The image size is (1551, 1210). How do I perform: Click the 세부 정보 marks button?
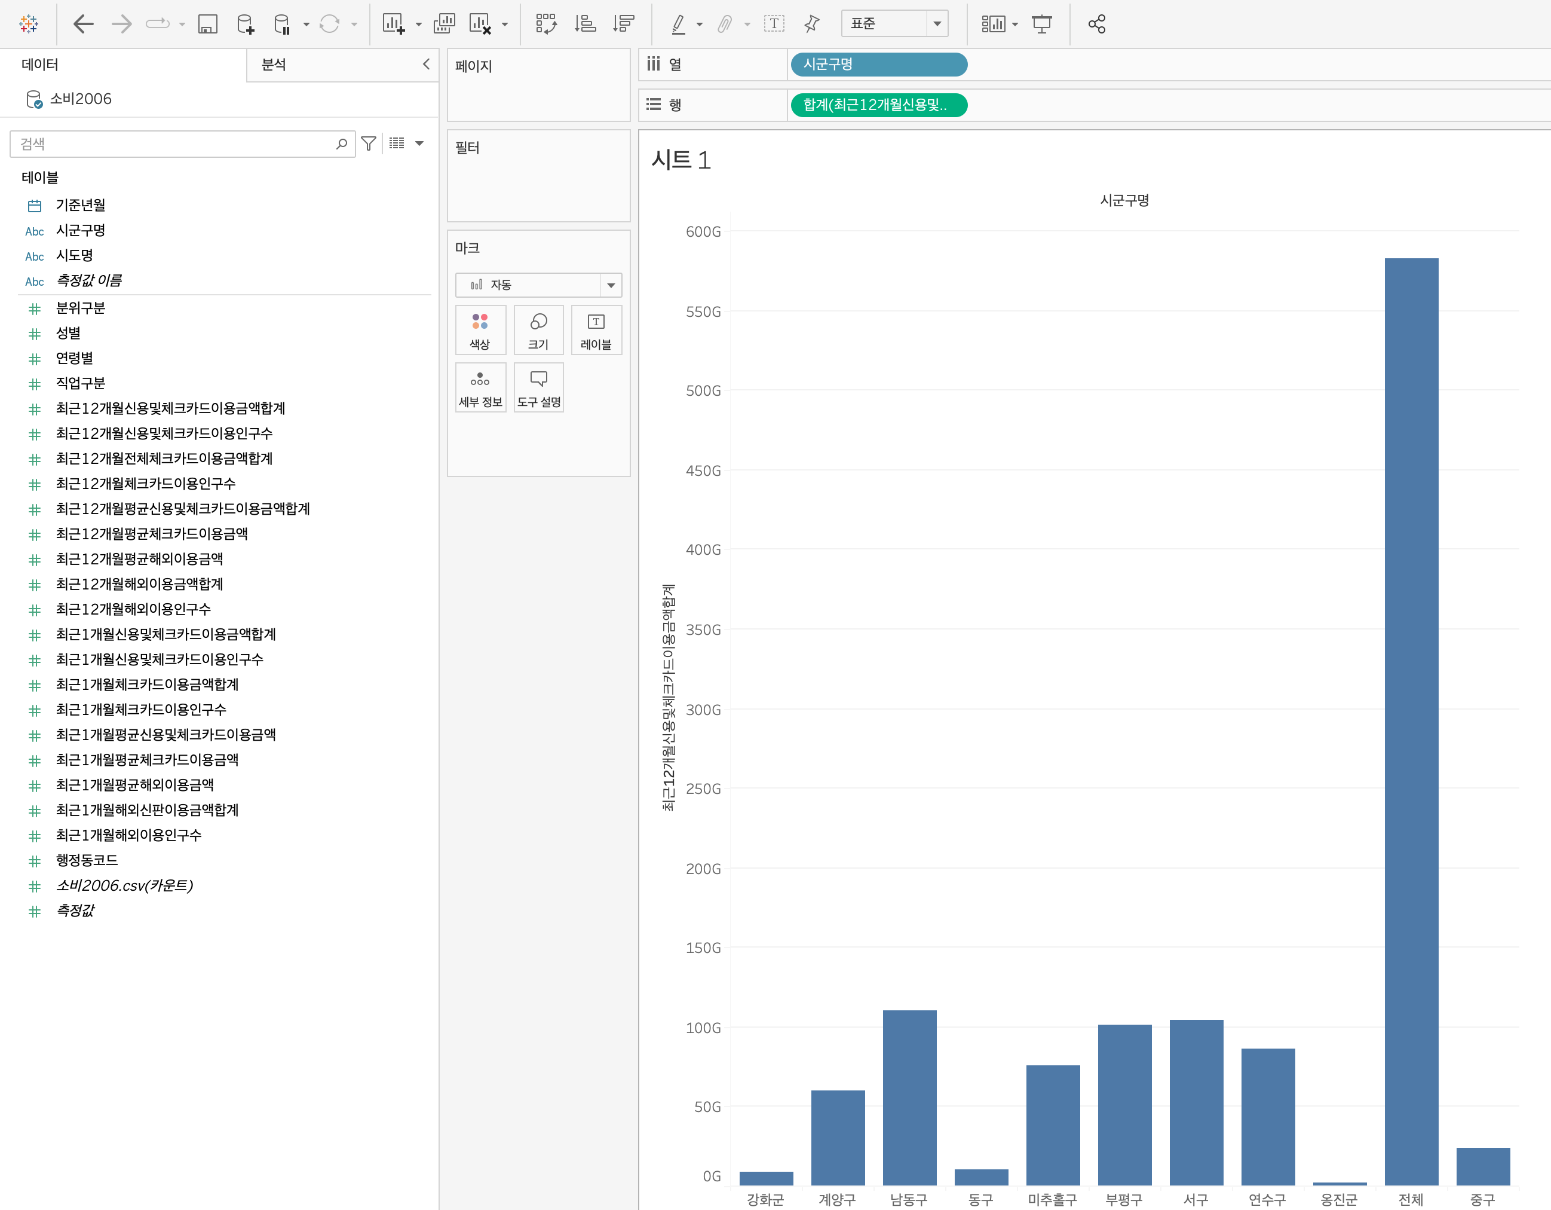[x=480, y=387]
